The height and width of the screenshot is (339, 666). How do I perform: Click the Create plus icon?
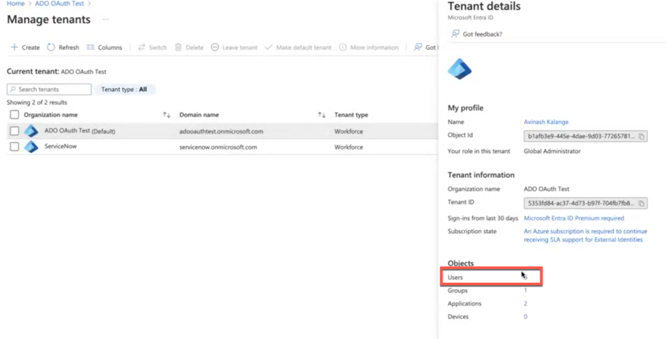(x=14, y=47)
